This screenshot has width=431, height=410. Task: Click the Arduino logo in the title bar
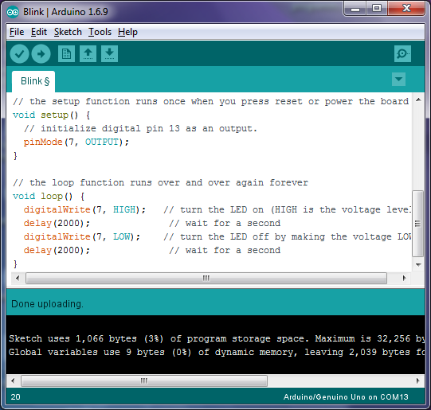(13, 12)
